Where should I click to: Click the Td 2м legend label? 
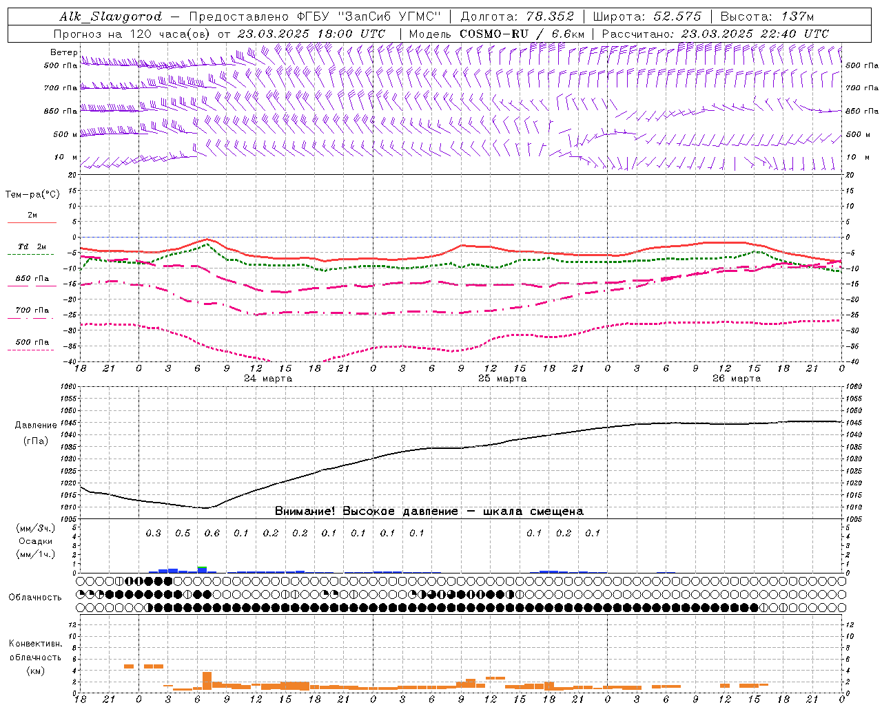(32, 246)
